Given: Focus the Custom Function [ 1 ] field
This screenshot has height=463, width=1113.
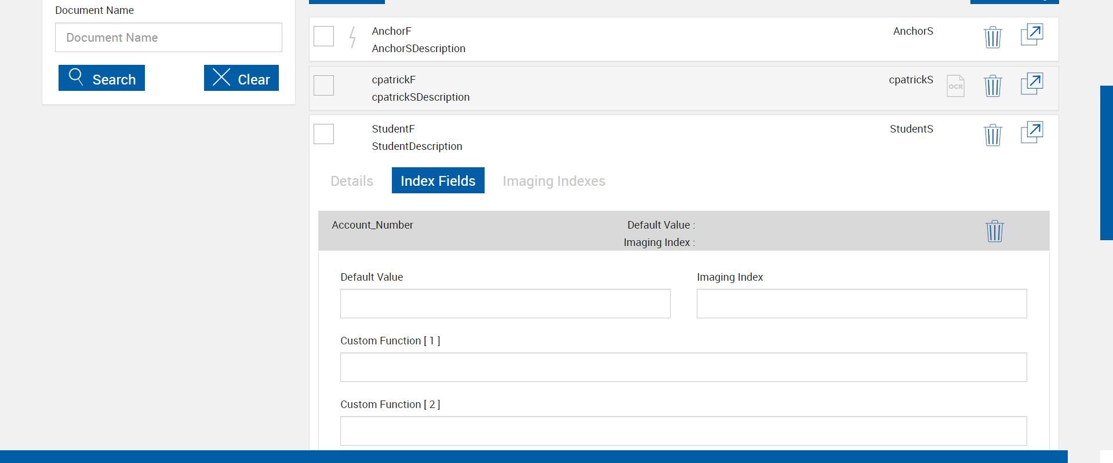Looking at the screenshot, I should tap(683, 368).
